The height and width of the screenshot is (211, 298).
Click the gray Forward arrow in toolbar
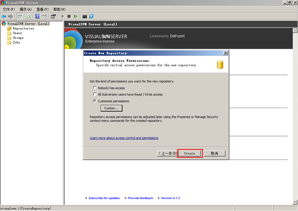pos(10,17)
